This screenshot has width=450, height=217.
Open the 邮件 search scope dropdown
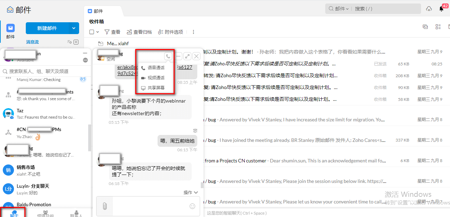[342, 9]
